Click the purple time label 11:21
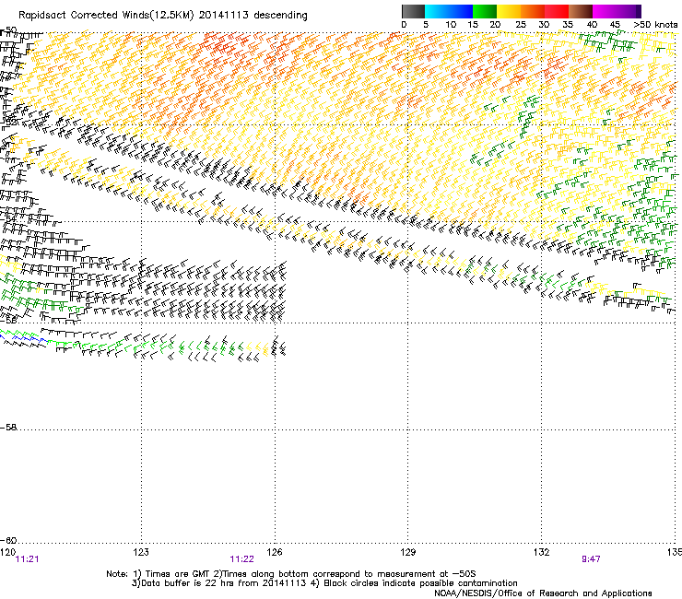This screenshot has height=599, width=682. click(27, 559)
